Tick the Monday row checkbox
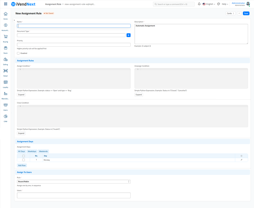 (24, 160)
